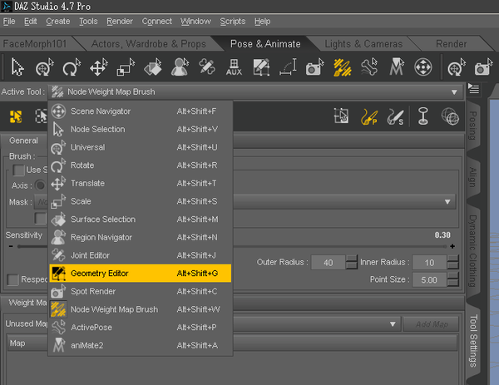
Task: Select the Scale tool in toolbar
Action: (x=126, y=67)
